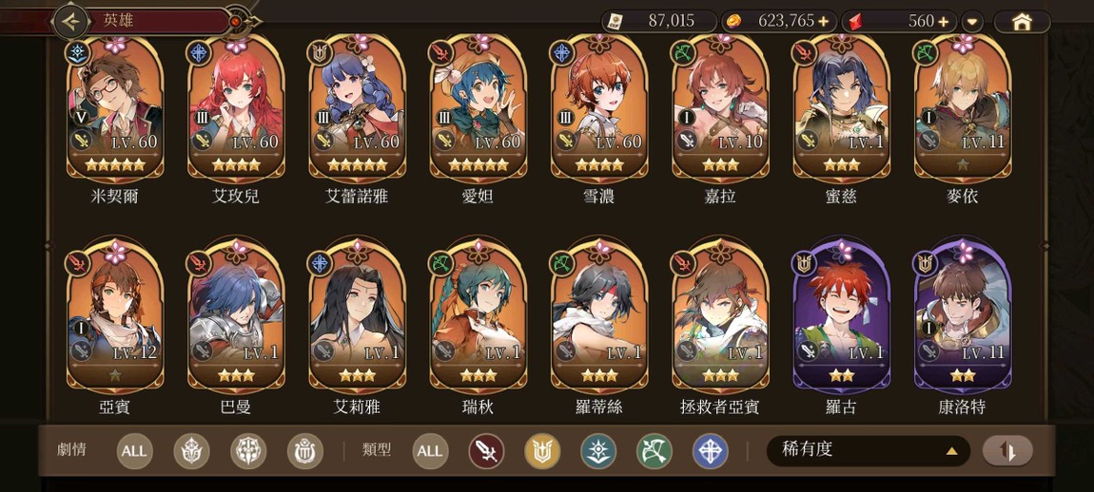
Task: Expand the currency dropdown arrow near gems
Action: point(972,22)
